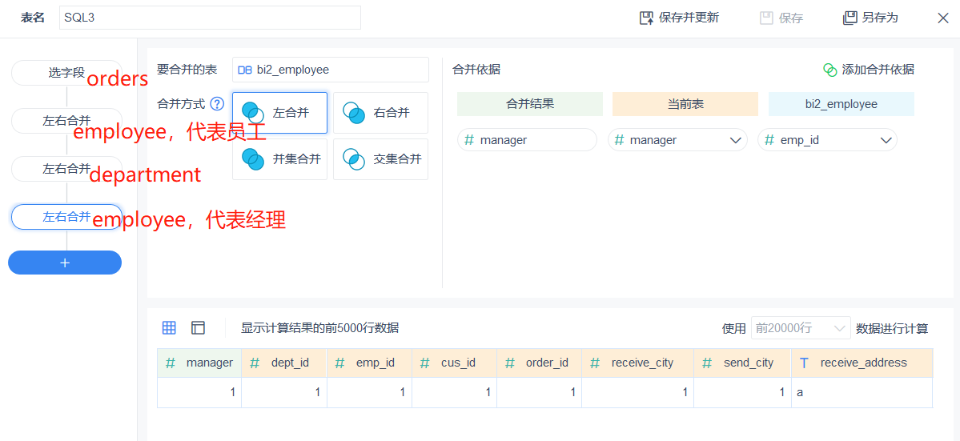This screenshot has height=441, width=960.
Task: Click the help question mark icon
Action: tap(217, 104)
